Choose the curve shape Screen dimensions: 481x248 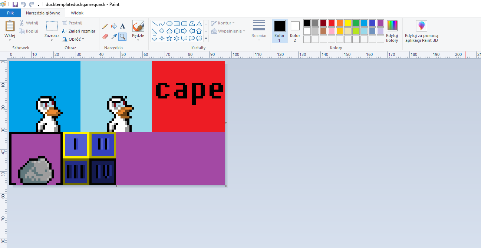[162, 24]
